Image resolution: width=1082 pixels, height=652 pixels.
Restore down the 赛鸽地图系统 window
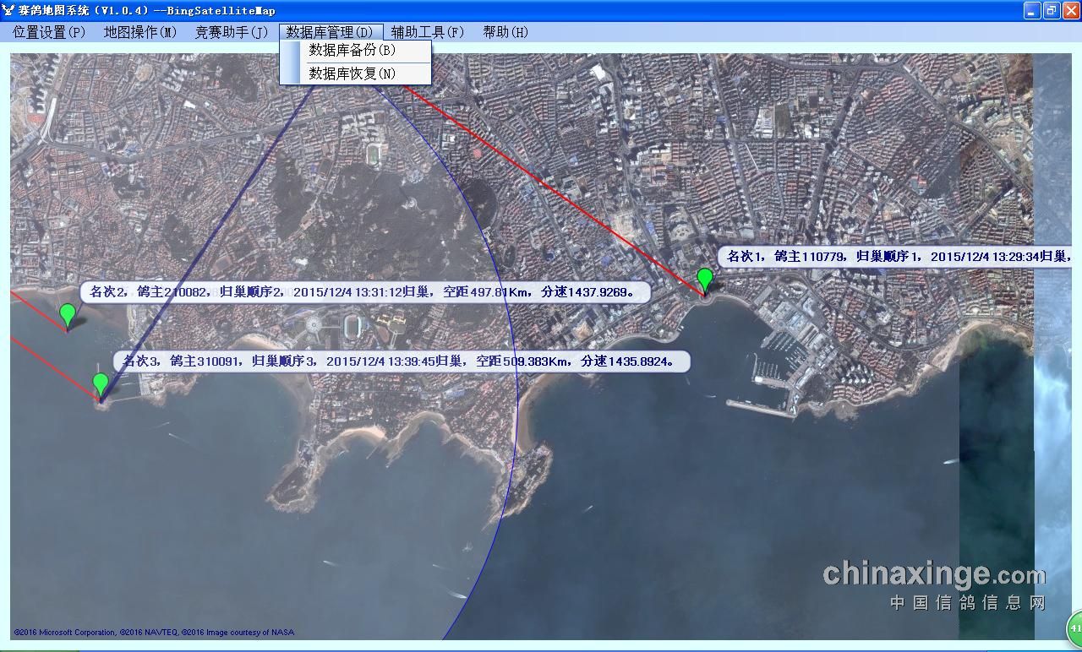pyautogui.click(x=1052, y=11)
